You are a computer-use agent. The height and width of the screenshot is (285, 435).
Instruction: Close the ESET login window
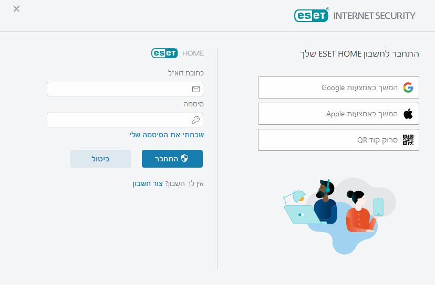click(x=16, y=9)
